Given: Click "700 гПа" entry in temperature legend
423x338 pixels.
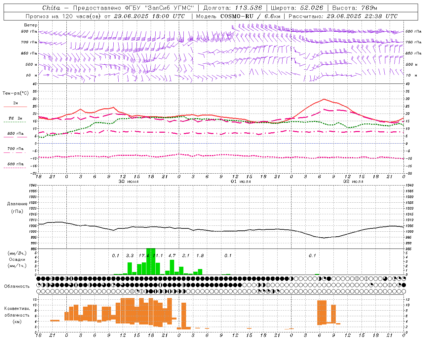Looking at the screenshot, I should coord(15,149).
